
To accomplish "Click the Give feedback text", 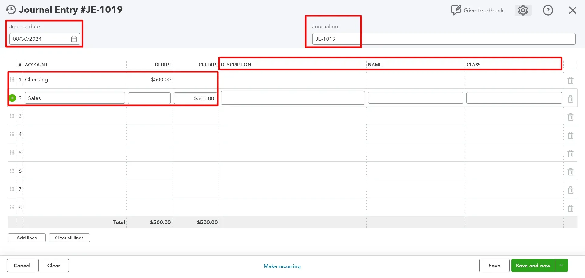I will point(484,10).
